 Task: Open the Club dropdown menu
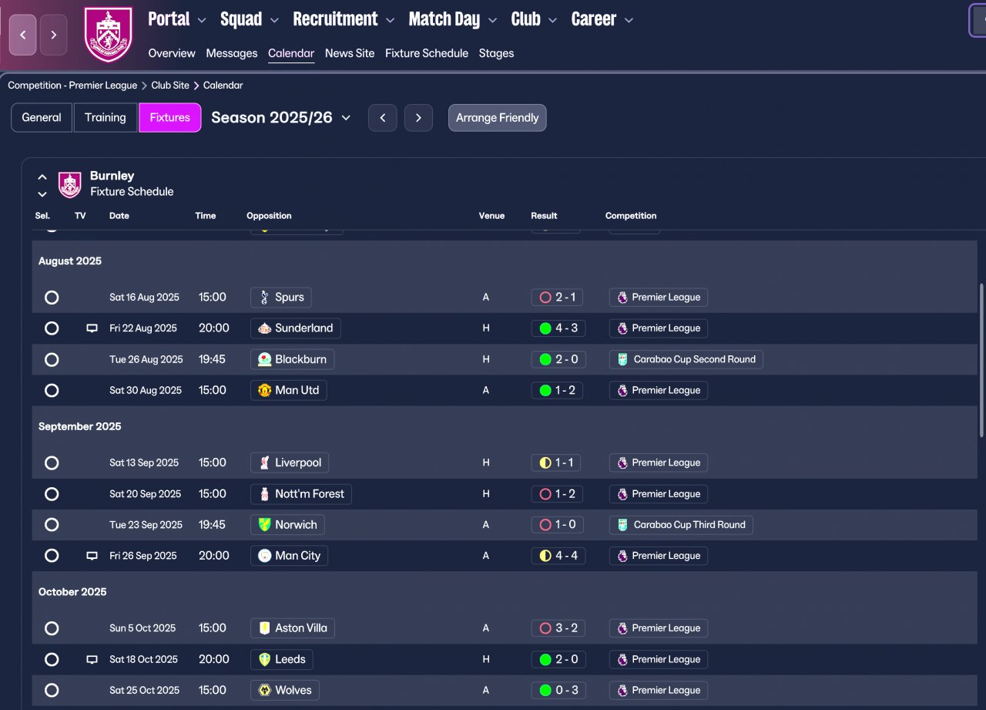[534, 19]
